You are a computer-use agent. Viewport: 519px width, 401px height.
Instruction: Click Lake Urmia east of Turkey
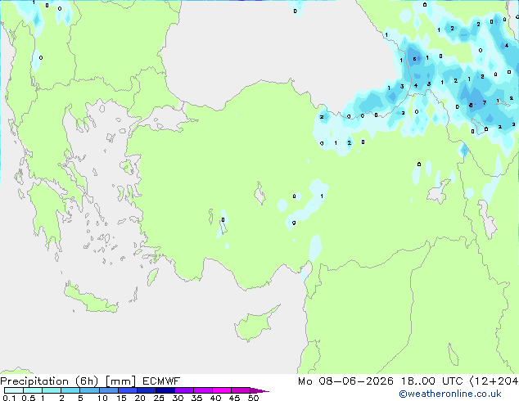[486, 219]
